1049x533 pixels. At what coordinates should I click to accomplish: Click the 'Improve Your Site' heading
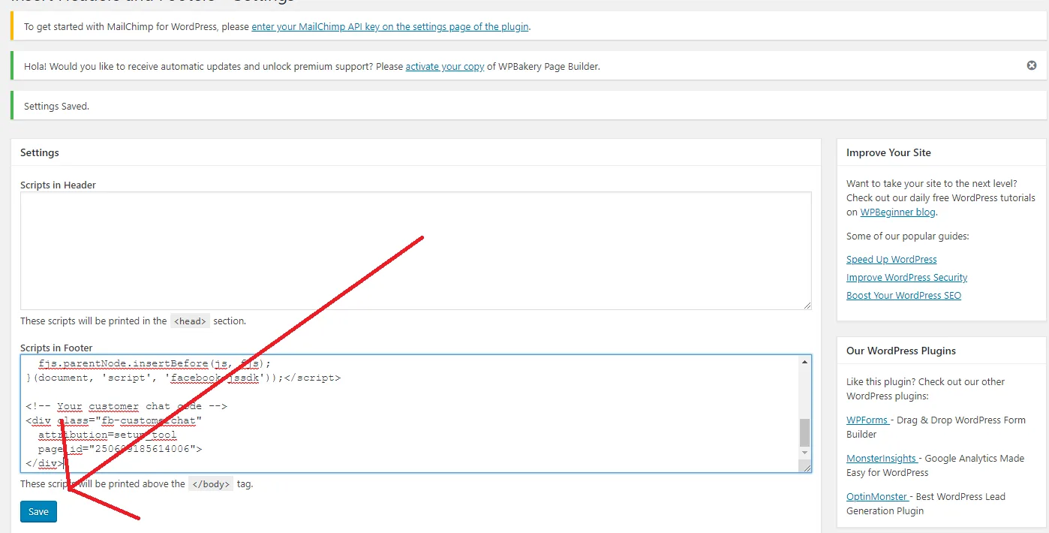pos(888,152)
